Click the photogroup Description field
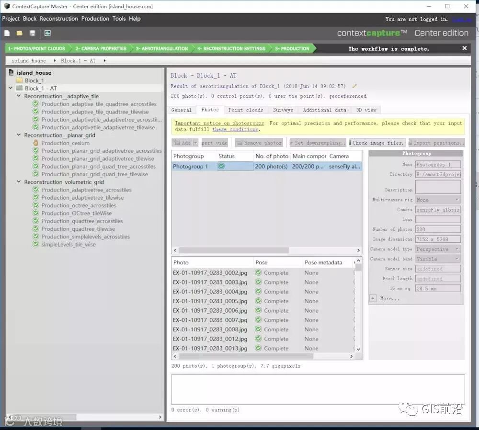Screen dimensions: 479x430 coord(438,187)
